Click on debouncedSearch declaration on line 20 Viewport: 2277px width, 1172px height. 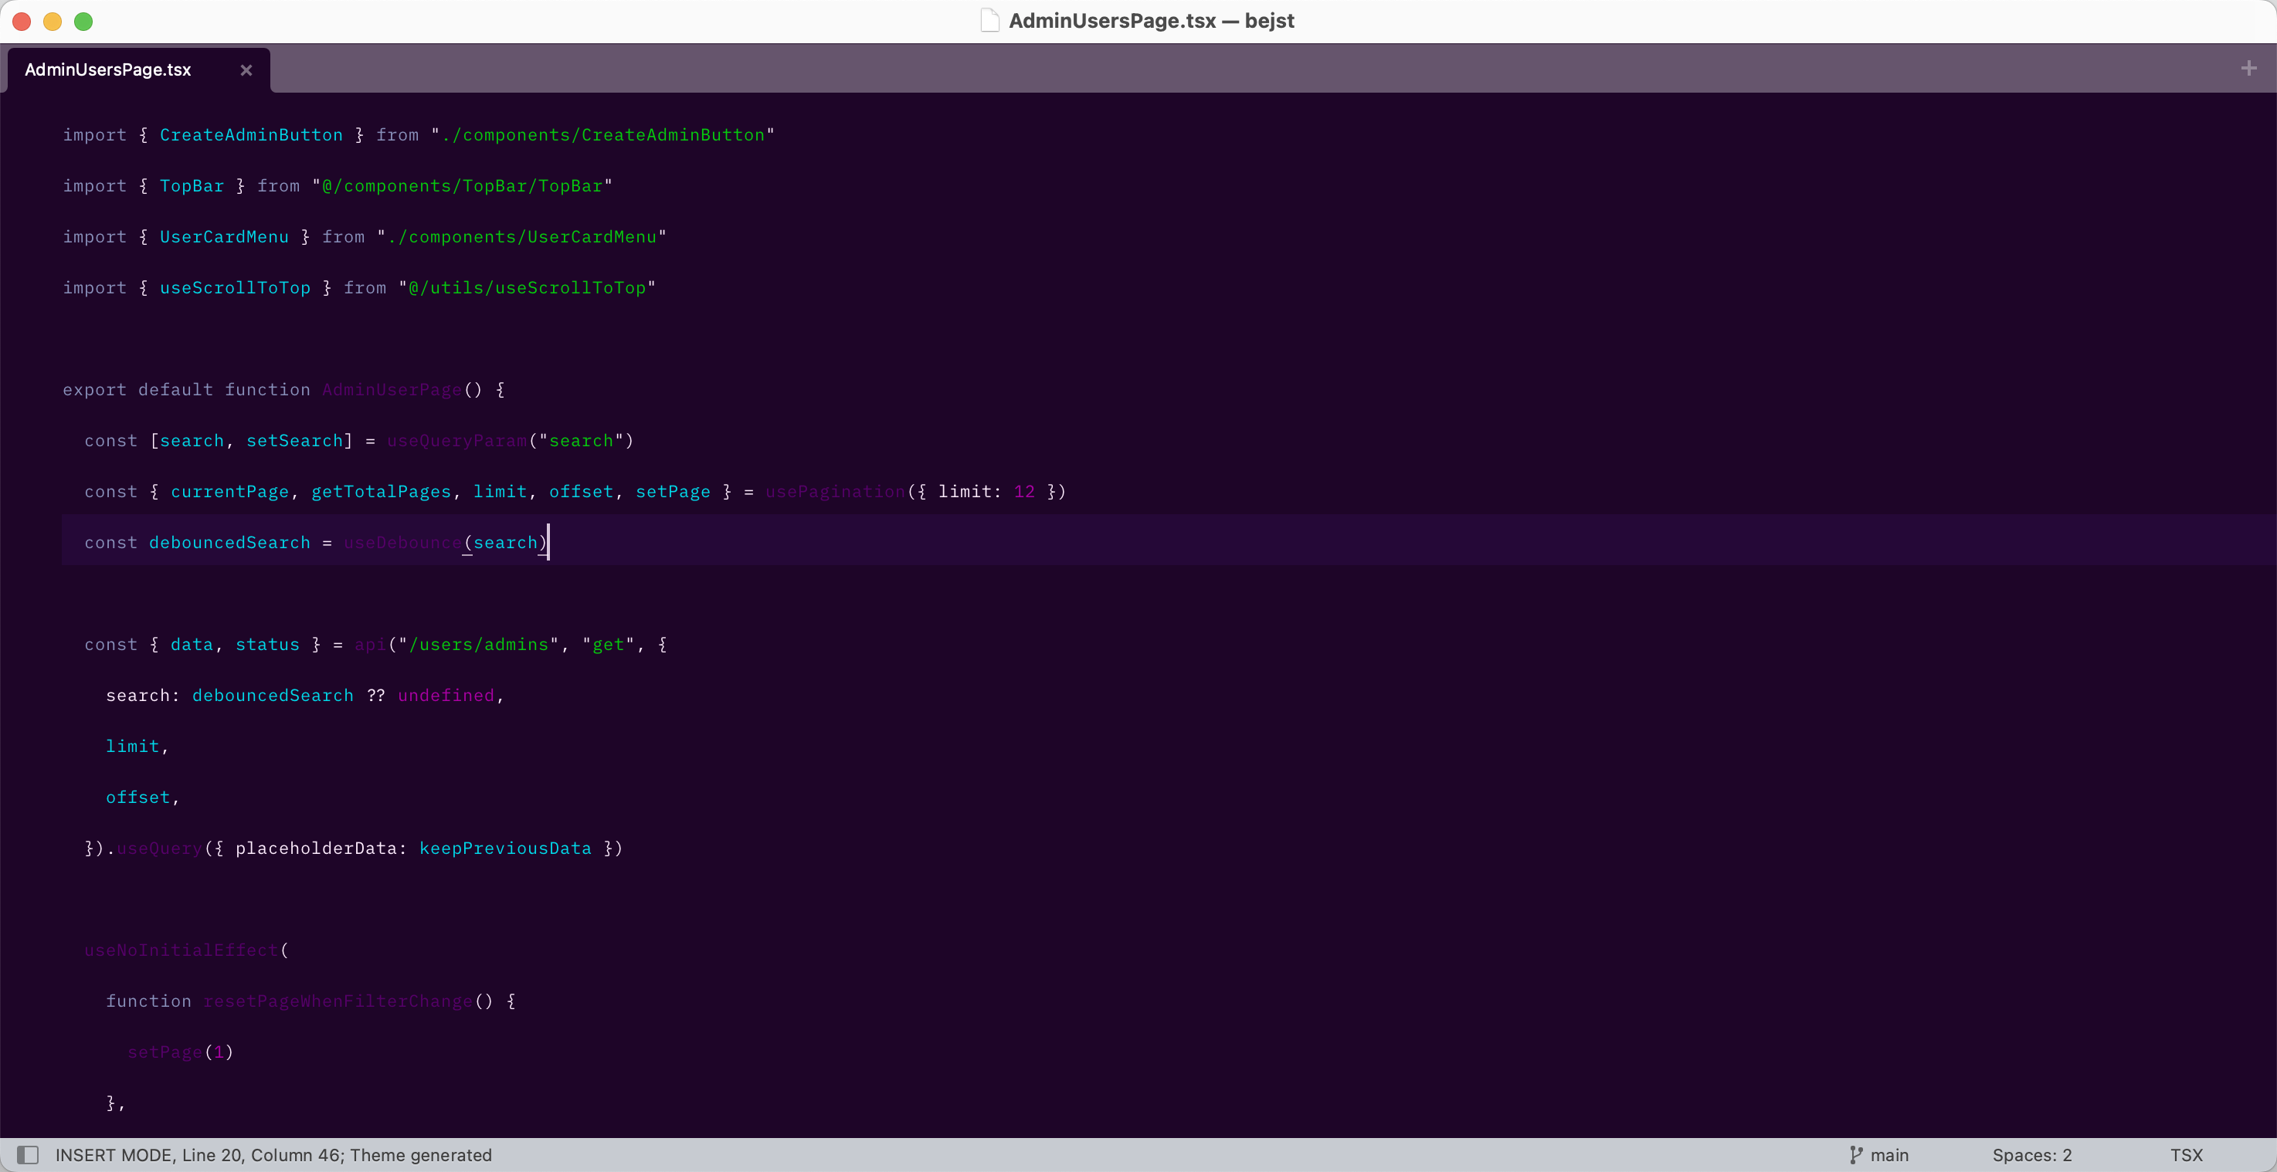pyautogui.click(x=230, y=543)
